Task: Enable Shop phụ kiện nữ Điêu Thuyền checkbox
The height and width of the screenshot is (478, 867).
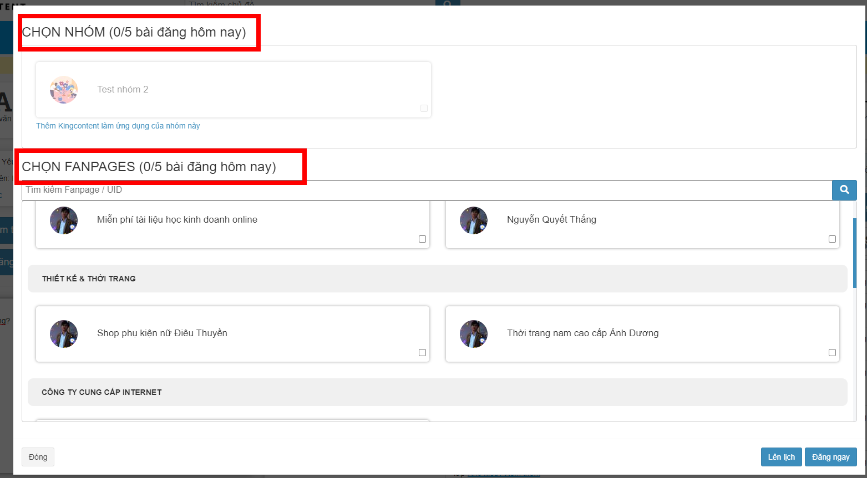Action: (422, 353)
